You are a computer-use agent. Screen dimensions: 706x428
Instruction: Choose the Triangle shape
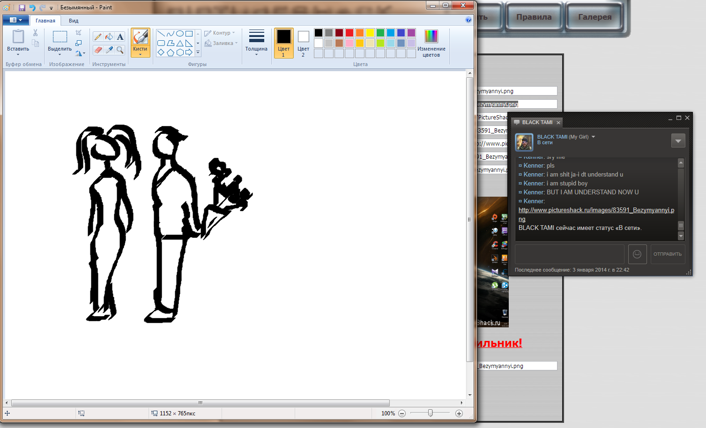(179, 43)
